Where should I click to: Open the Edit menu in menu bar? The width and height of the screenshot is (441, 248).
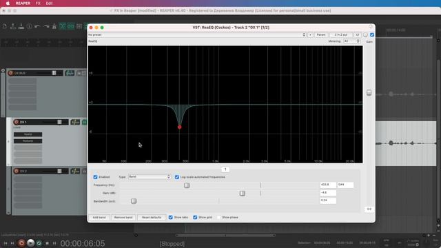[49, 3]
